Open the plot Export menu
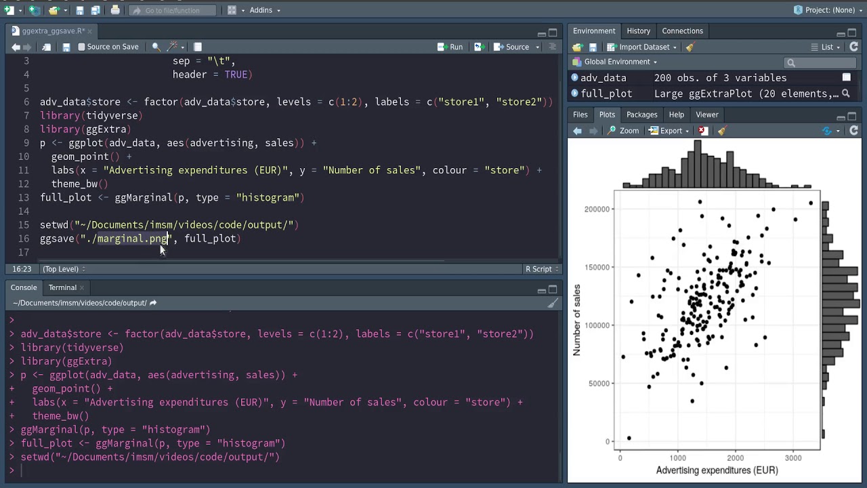Image resolution: width=867 pixels, height=488 pixels. (x=669, y=131)
